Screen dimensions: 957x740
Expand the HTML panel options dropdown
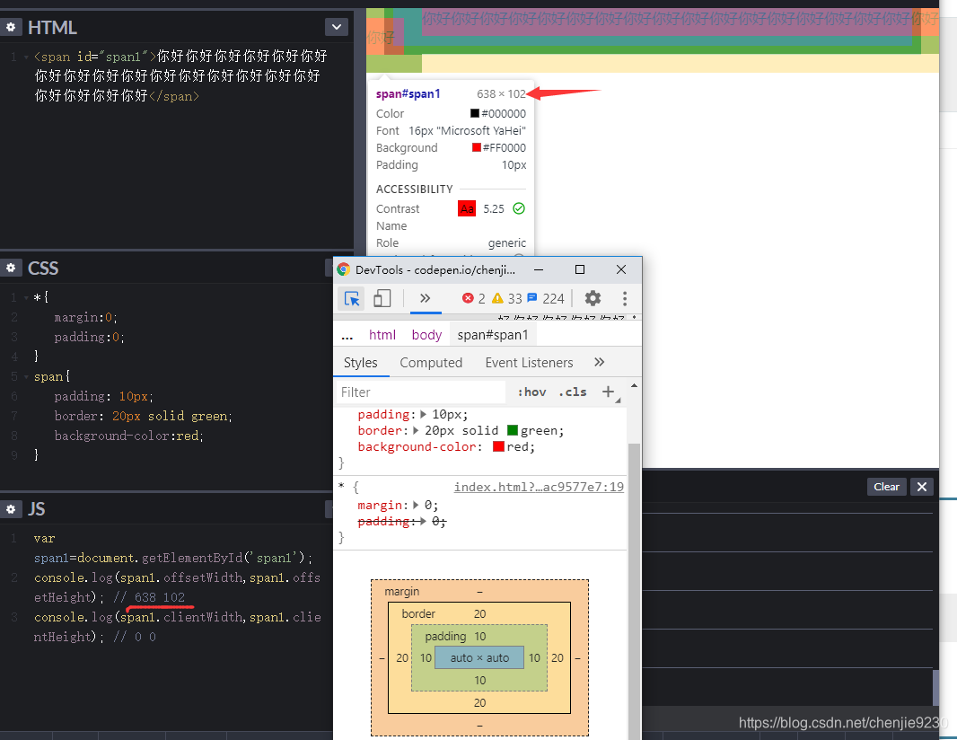337,27
